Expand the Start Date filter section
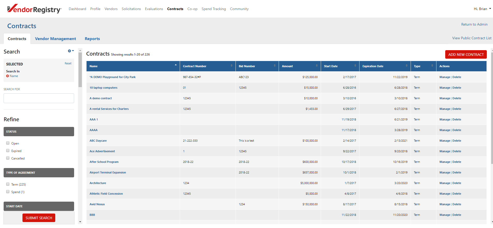Viewport: 493px width, 228px height. click(39, 206)
